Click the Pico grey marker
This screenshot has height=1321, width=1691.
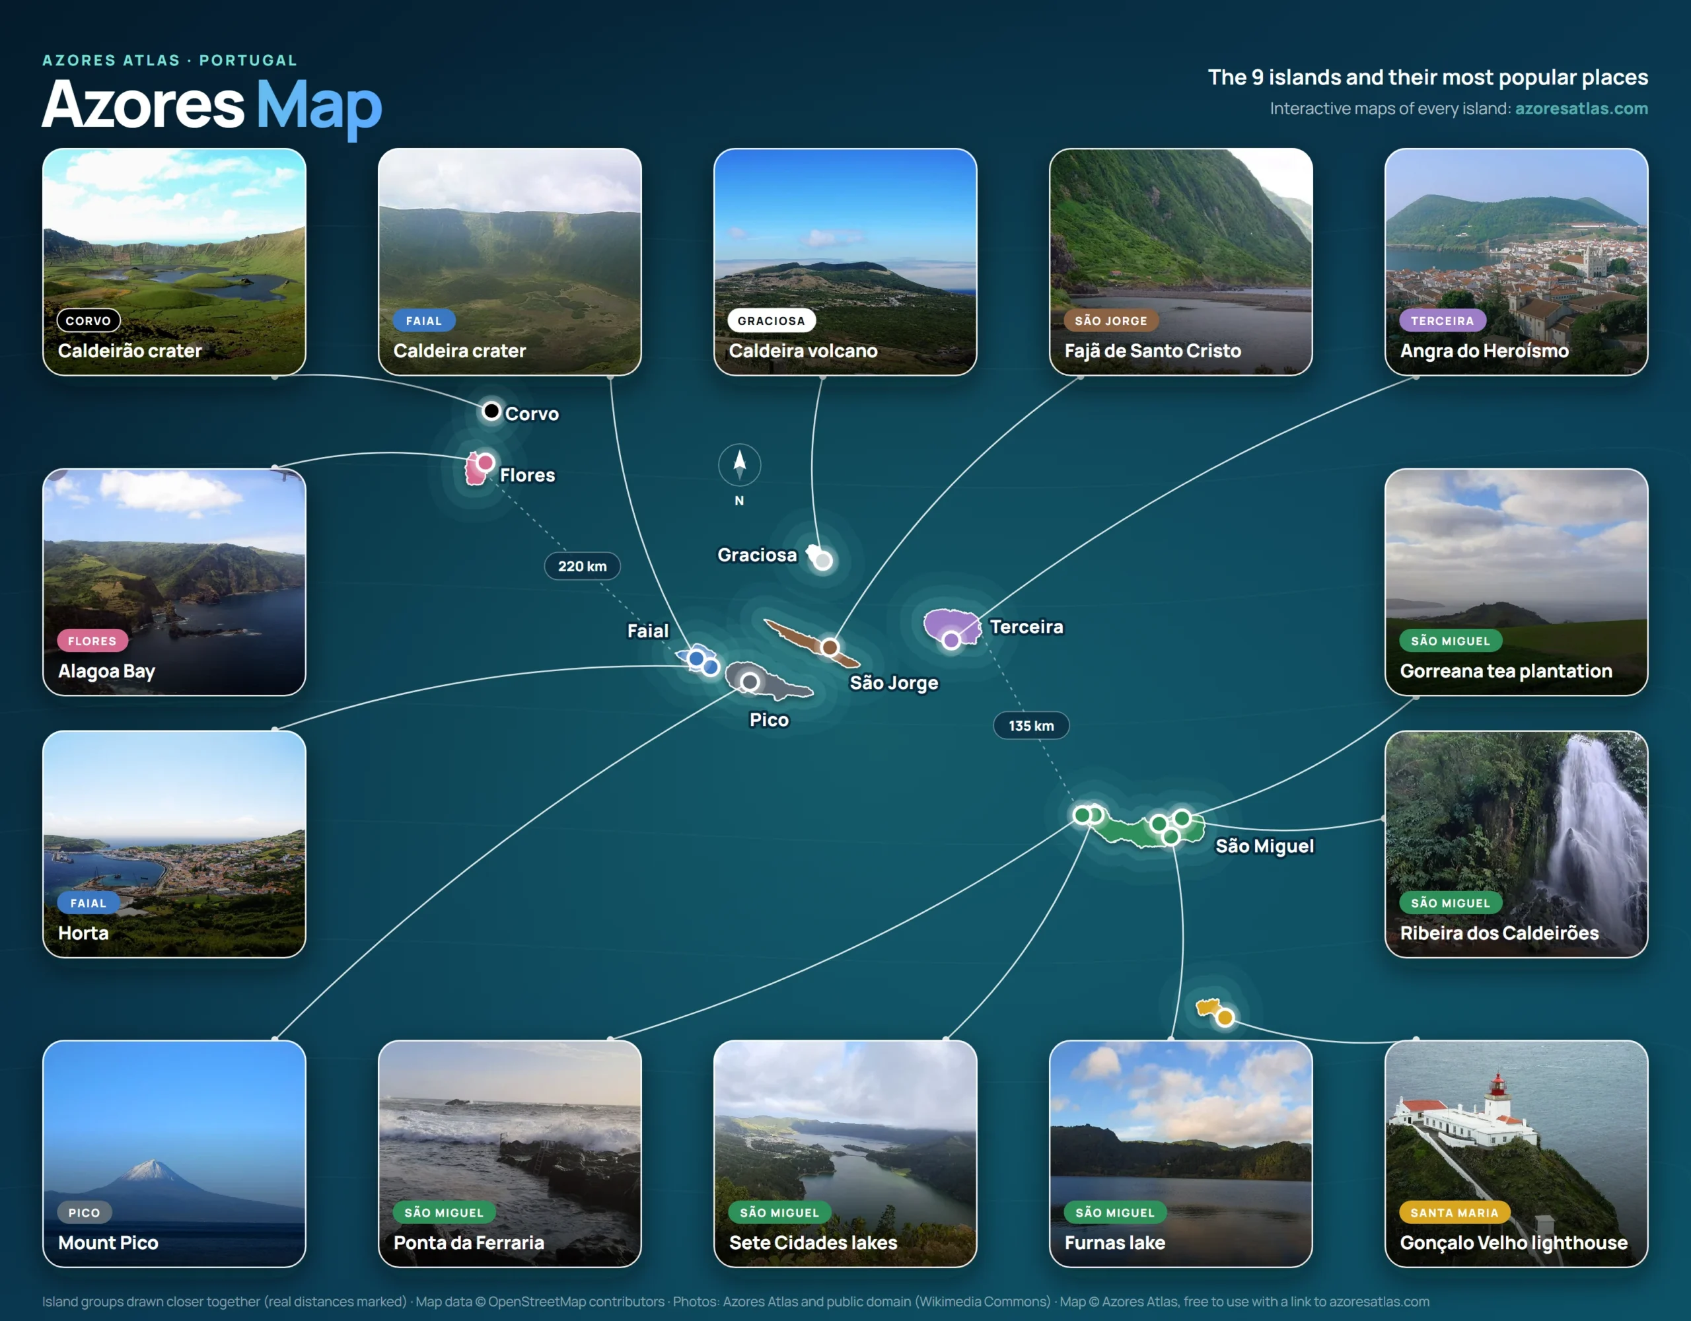(750, 682)
